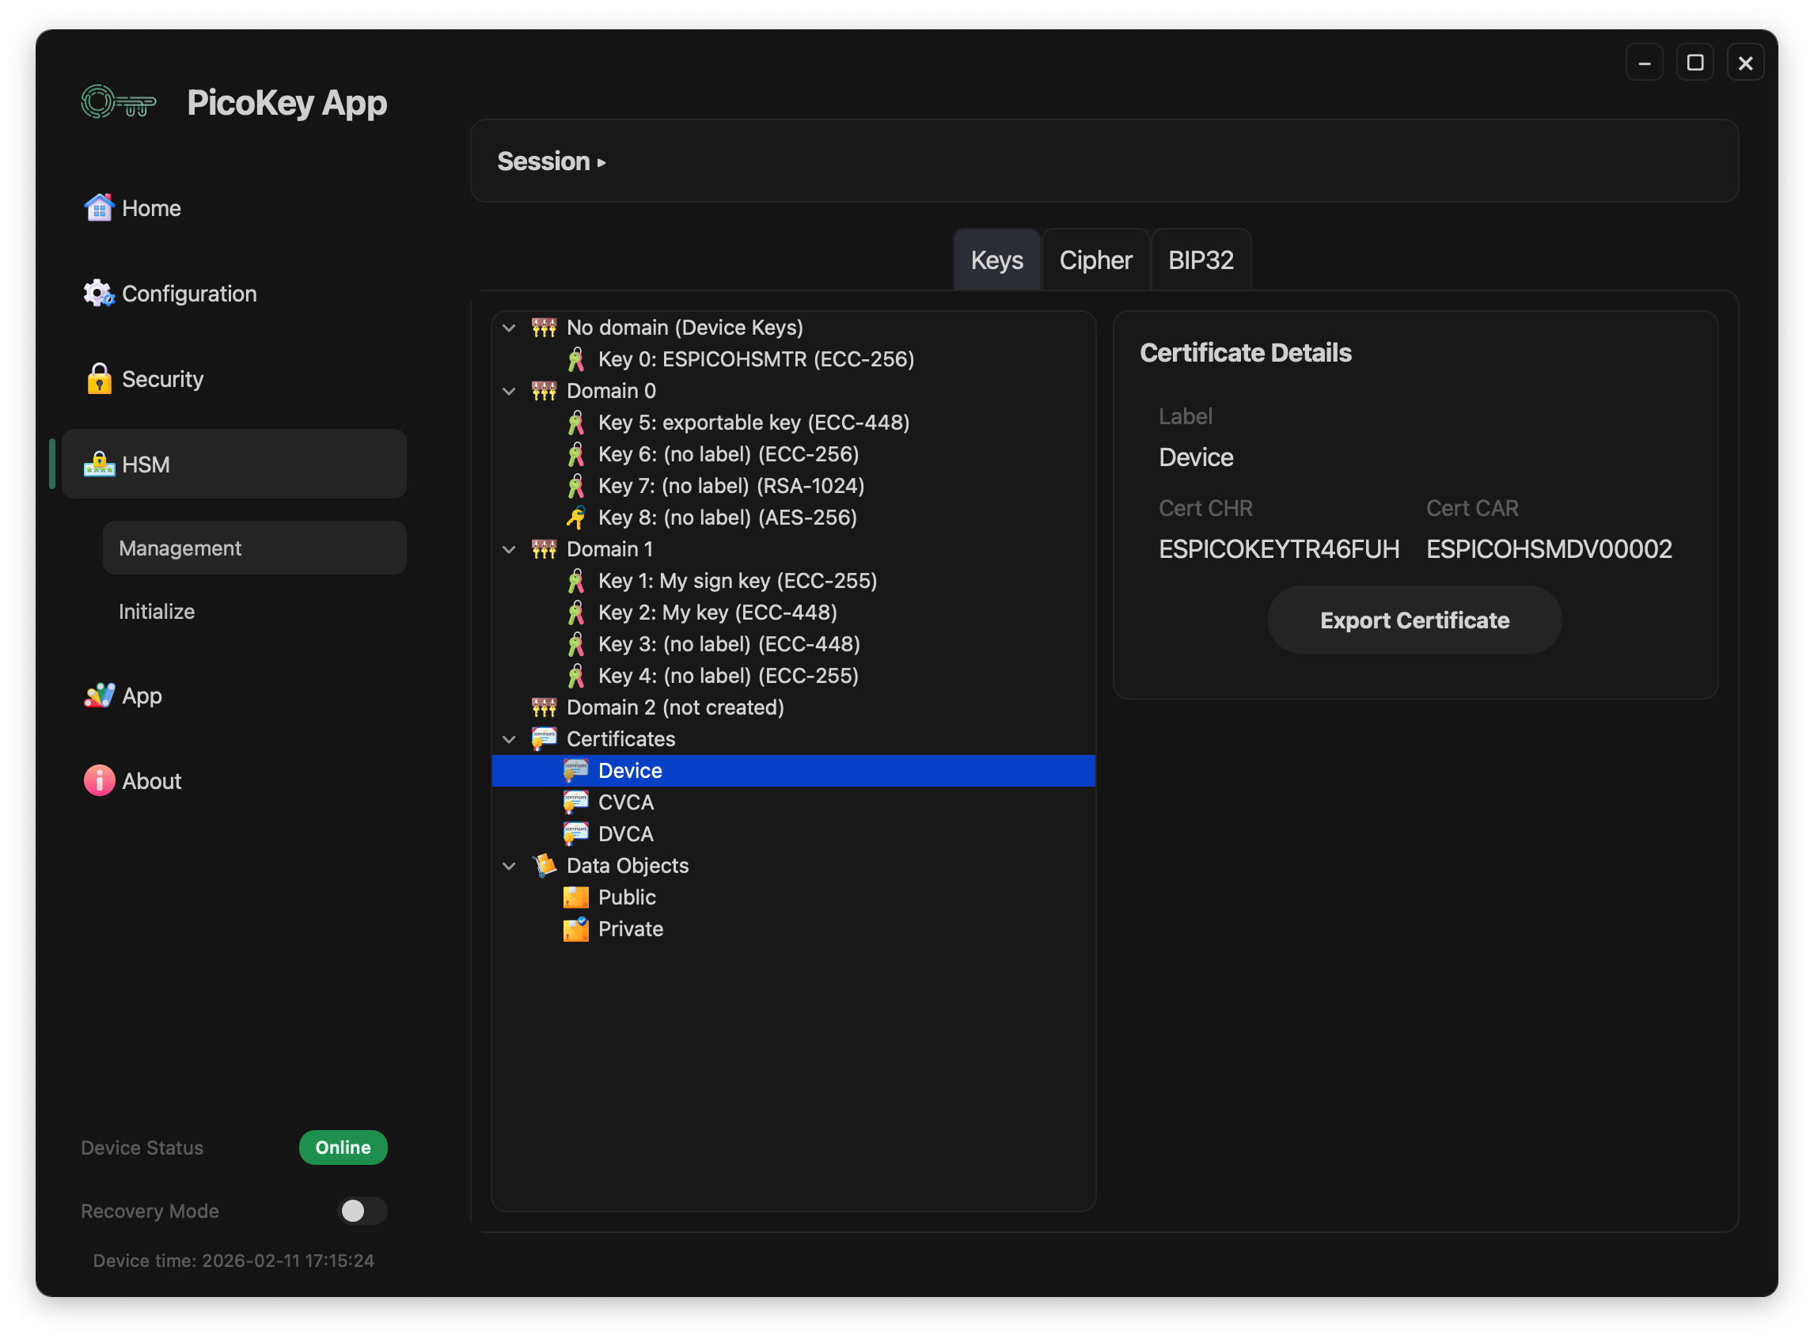Collapse the Data Objects tree node
Image resolution: width=1814 pixels, height=1339 pixels.
(x=509, y=866)
